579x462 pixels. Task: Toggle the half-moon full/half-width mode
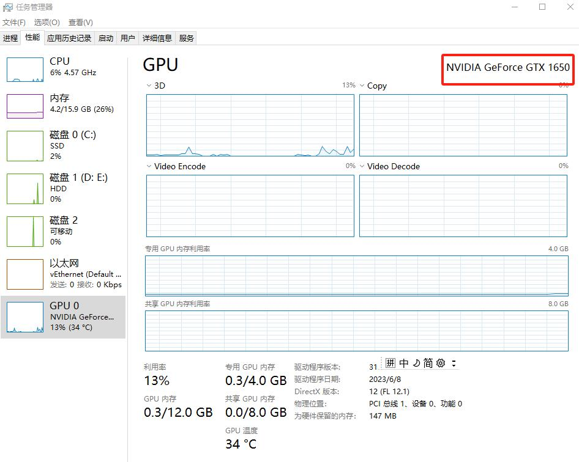click(416, 363)
